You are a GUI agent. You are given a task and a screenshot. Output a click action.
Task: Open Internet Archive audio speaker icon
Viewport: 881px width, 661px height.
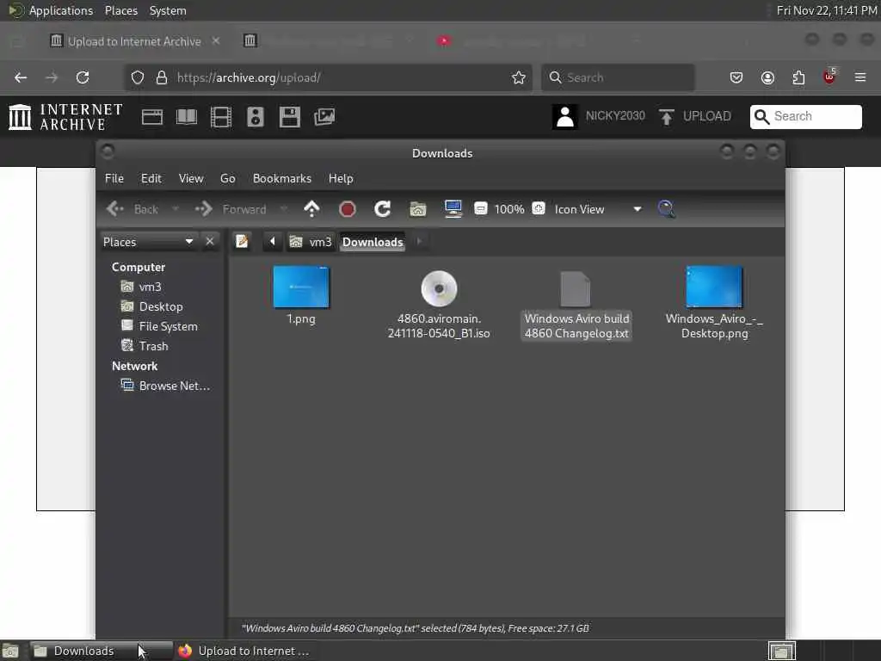[x=255, y=117]
